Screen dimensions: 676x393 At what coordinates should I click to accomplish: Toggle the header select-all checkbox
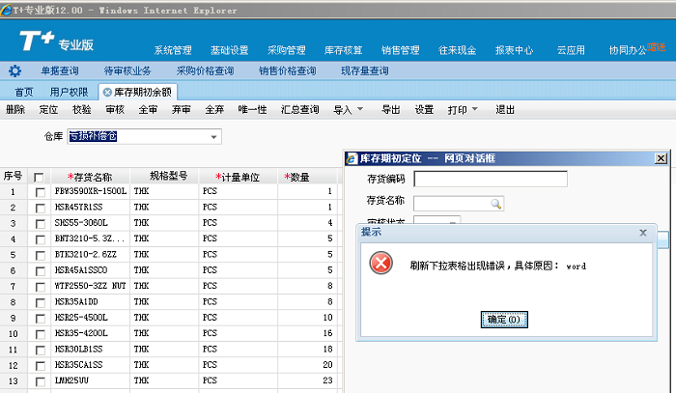pos(39,178)
